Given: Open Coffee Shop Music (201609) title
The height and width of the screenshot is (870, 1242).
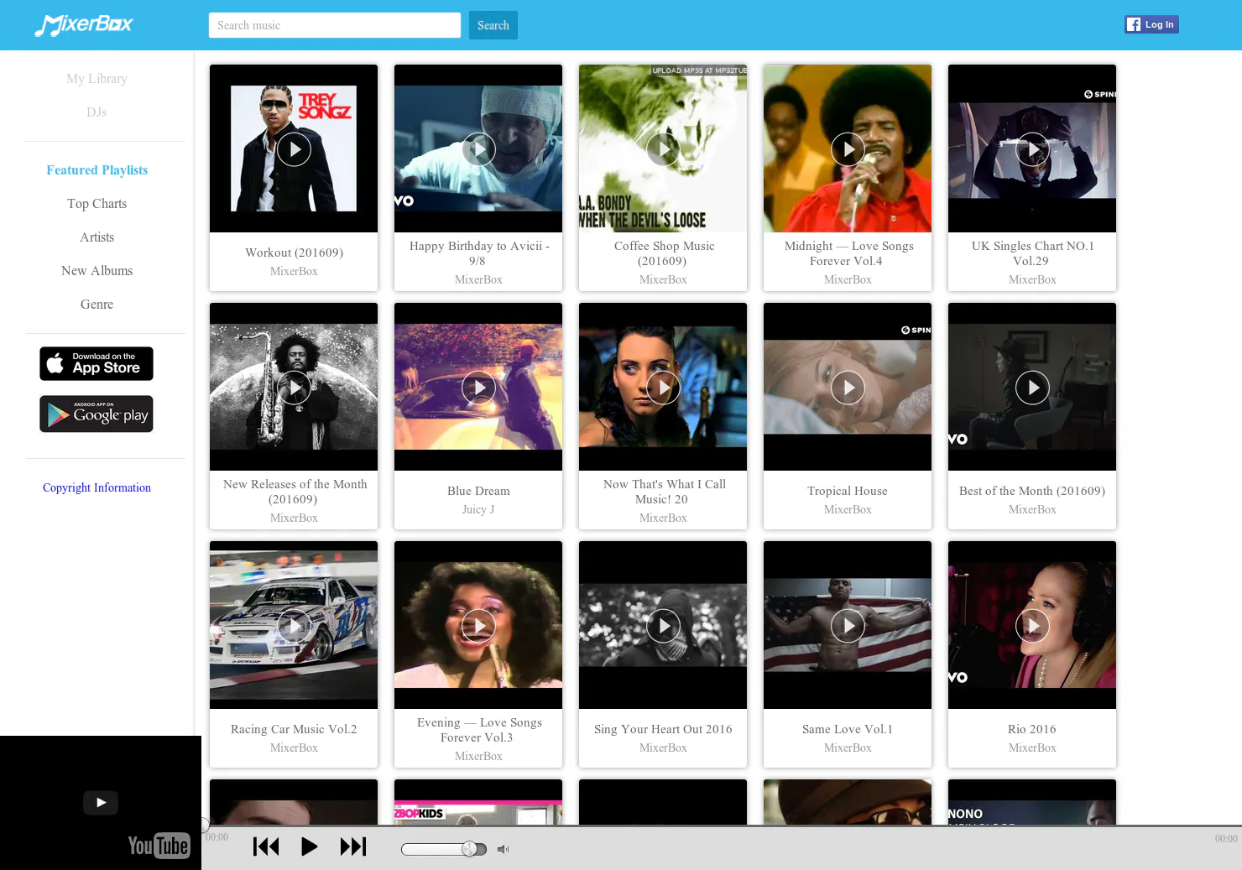Looking at the screenshot, I should pyautogui.click(x=663, y=253).
